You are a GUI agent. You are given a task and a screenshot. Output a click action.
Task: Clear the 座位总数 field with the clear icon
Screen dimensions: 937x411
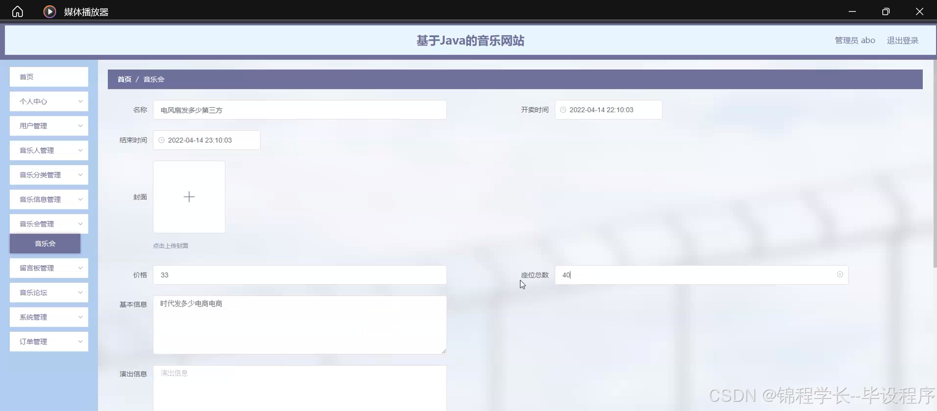point(840,274)
